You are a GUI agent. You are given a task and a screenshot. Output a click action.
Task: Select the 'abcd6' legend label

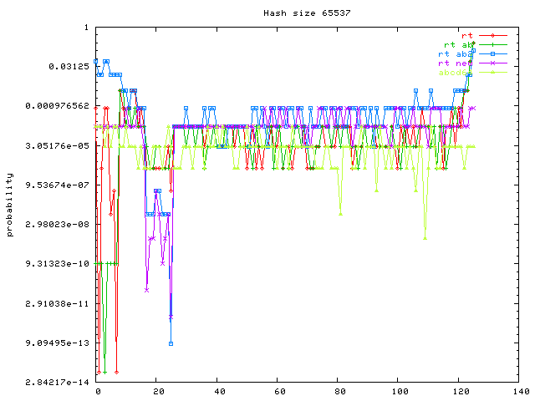pos(456,73)
